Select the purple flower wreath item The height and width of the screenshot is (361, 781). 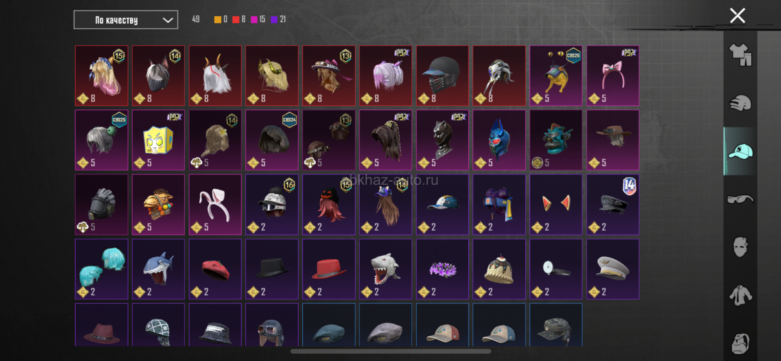coord(442,269)
